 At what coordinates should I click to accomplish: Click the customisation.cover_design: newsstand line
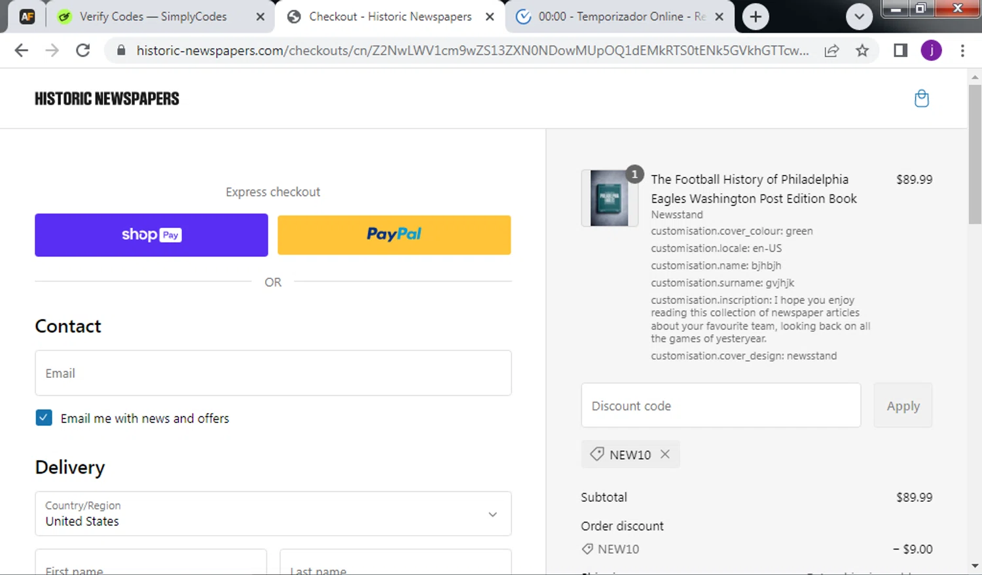744,356
